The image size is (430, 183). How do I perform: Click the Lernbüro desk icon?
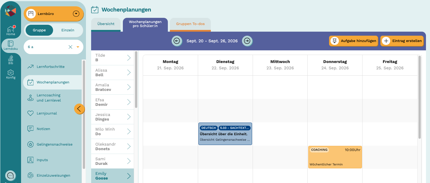coord(31,14)
